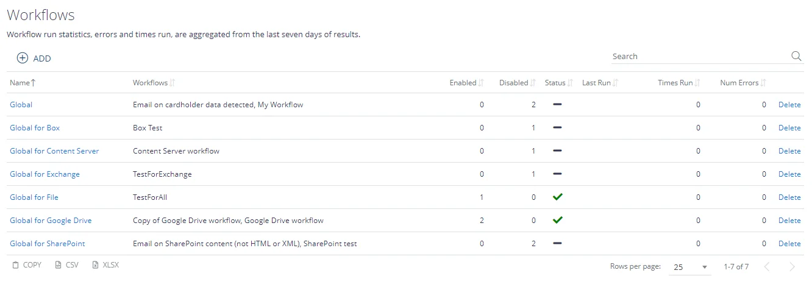The height and width of the screenshot is (287, 812).
Task: Delete the Global for File row
Action: pos(789,197)
